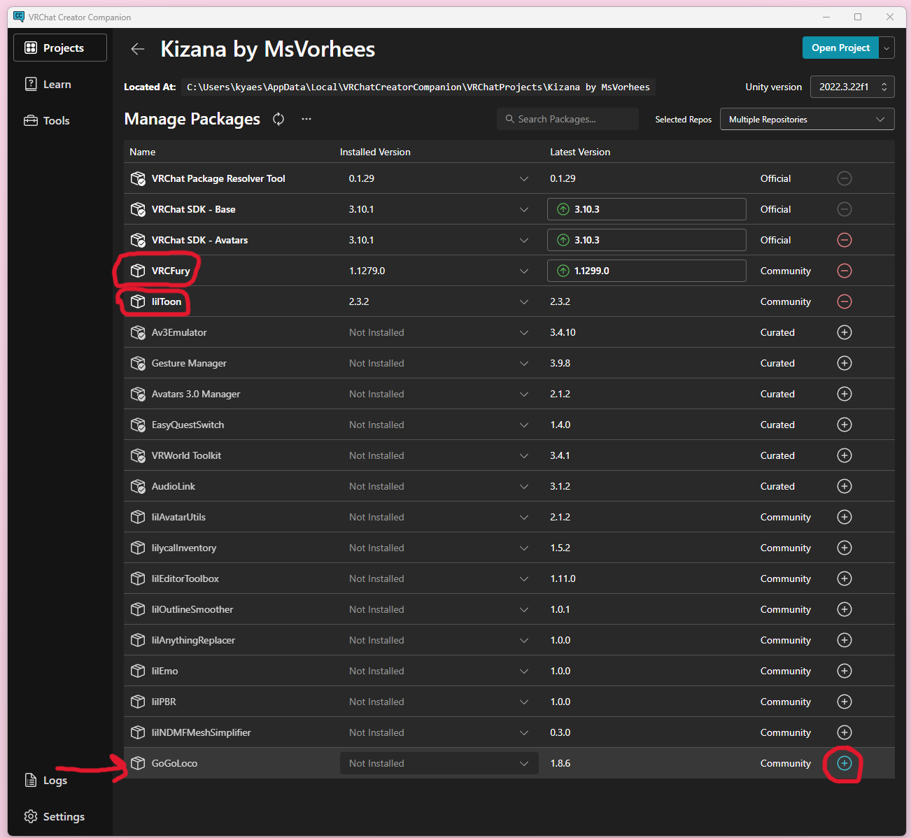911x838 pixels.
Task: Refresh packages with the circular arrows icon
Action: click(x=278, y=119)
